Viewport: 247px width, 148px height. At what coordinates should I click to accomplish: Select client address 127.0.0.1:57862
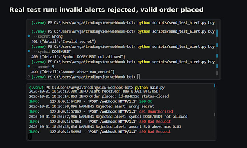pos(65,111)
